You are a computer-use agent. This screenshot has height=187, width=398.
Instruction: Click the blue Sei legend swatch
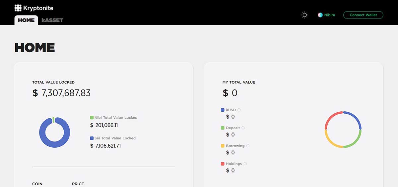click(92, 138)
